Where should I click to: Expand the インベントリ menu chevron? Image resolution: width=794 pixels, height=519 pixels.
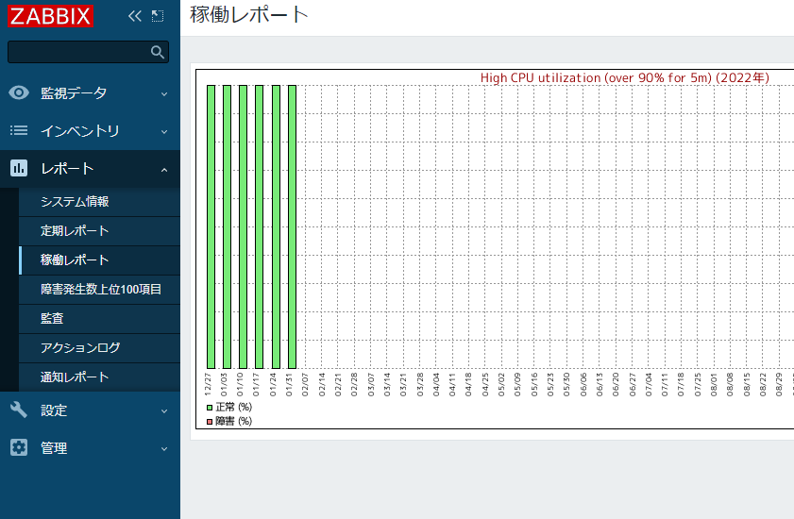tap(164, 131)
